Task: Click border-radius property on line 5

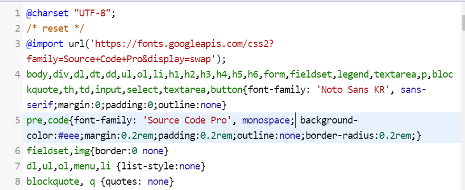Action: (340, 136)
